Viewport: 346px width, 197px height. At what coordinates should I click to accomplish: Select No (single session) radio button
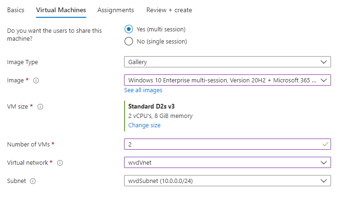point(129,41)
